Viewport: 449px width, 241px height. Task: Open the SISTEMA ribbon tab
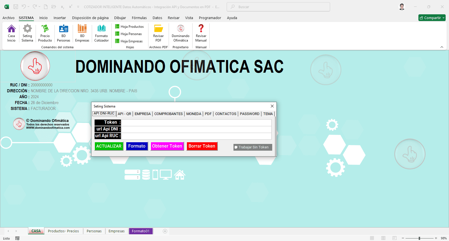[26, 18]
